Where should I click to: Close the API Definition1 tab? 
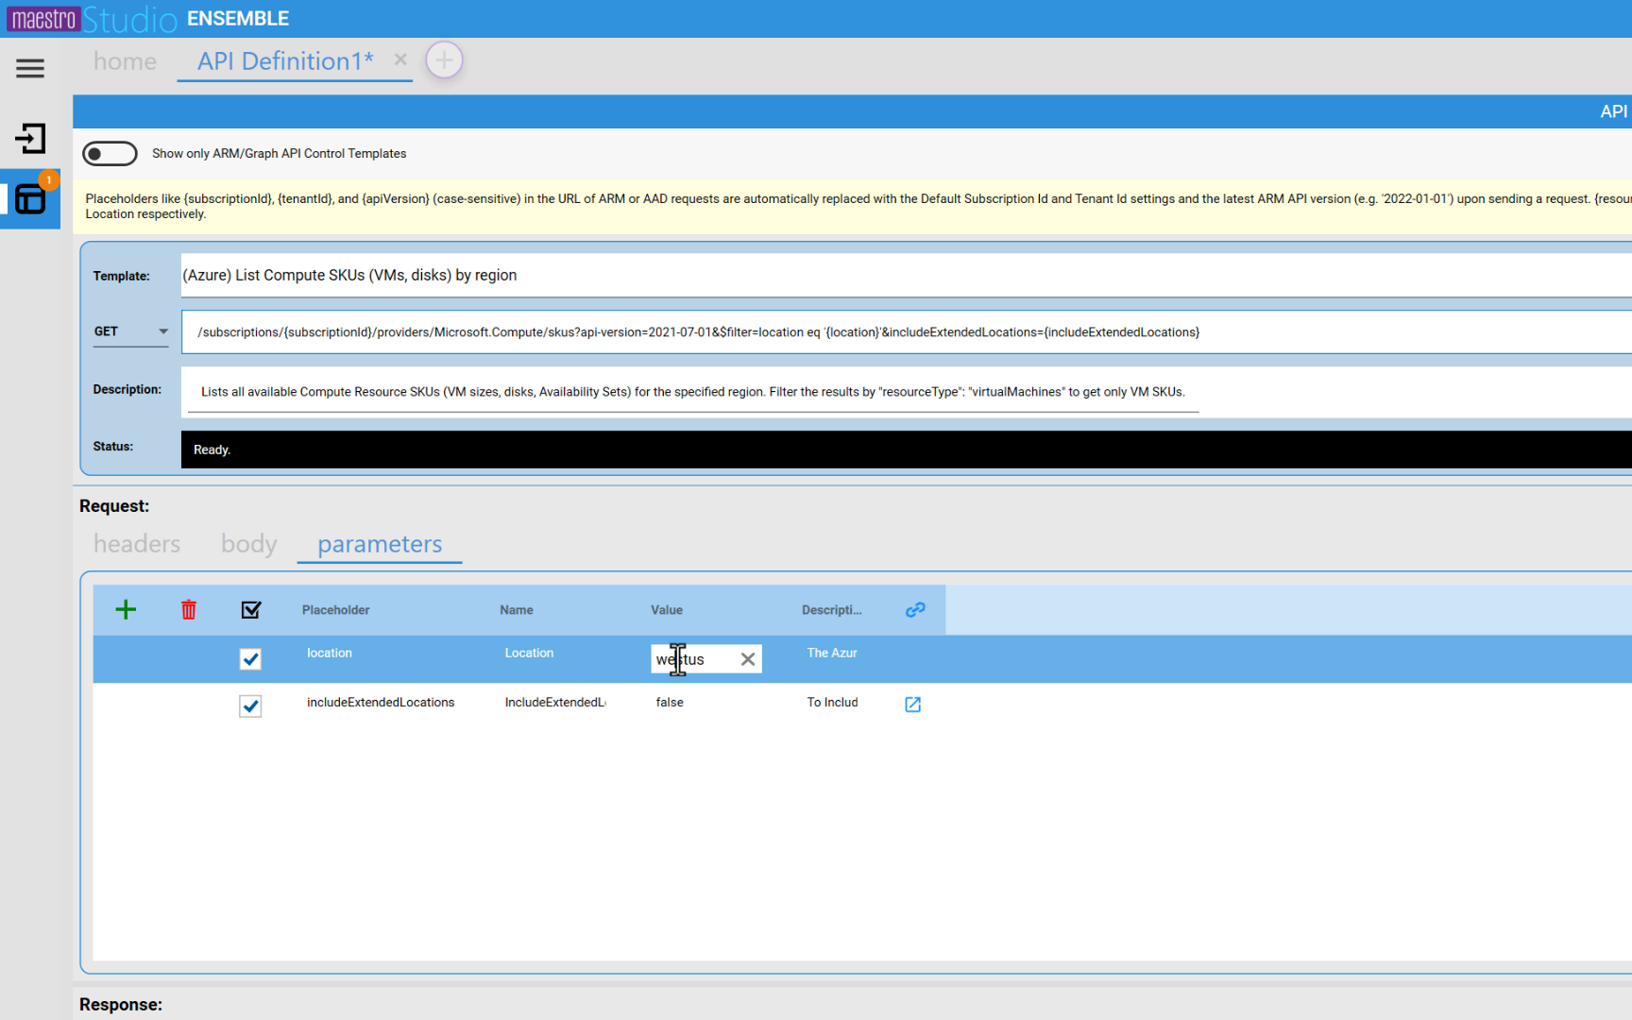coord(400,59)
